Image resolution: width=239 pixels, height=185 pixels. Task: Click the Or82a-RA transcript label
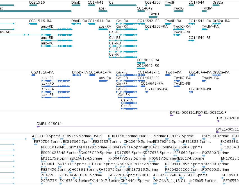[221, 21]
